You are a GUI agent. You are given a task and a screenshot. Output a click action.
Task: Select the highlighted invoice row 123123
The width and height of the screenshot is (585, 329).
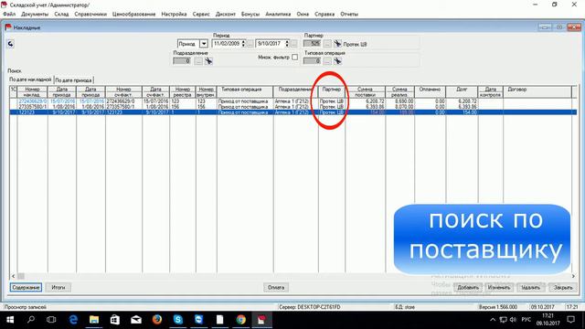click(292, 112)
